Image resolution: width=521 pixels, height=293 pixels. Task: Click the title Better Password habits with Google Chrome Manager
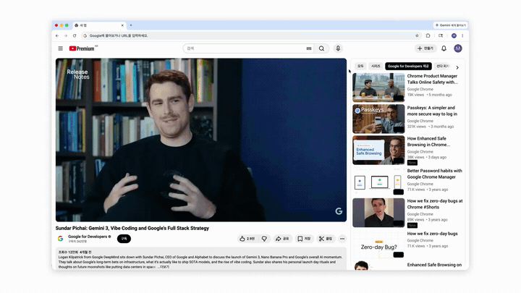tap(435, 174)
